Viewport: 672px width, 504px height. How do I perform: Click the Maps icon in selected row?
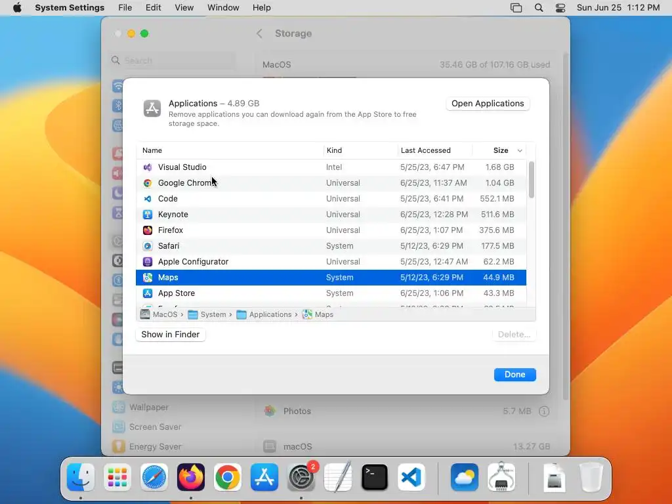148,278
